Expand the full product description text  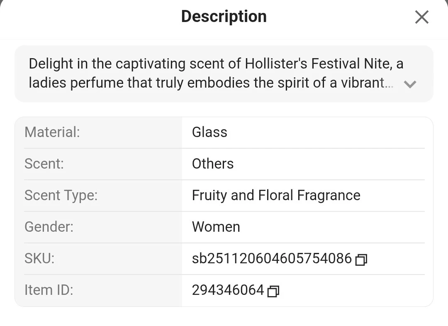click(x=410, y=84)
